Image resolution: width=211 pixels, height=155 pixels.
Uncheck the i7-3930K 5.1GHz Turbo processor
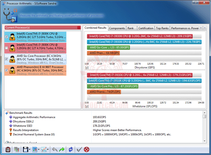pyautogui.click(x=6, y=37)
